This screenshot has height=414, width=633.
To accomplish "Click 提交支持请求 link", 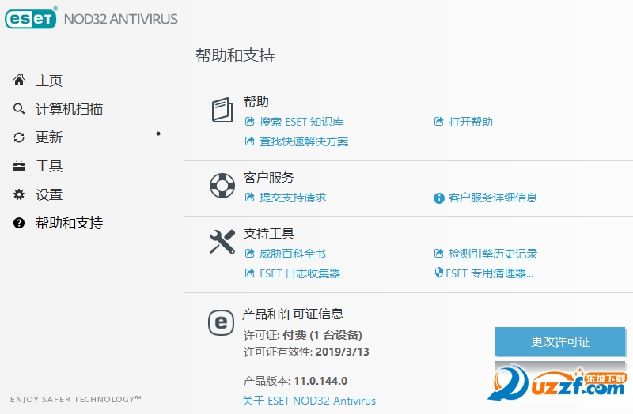I will [293, 198].
